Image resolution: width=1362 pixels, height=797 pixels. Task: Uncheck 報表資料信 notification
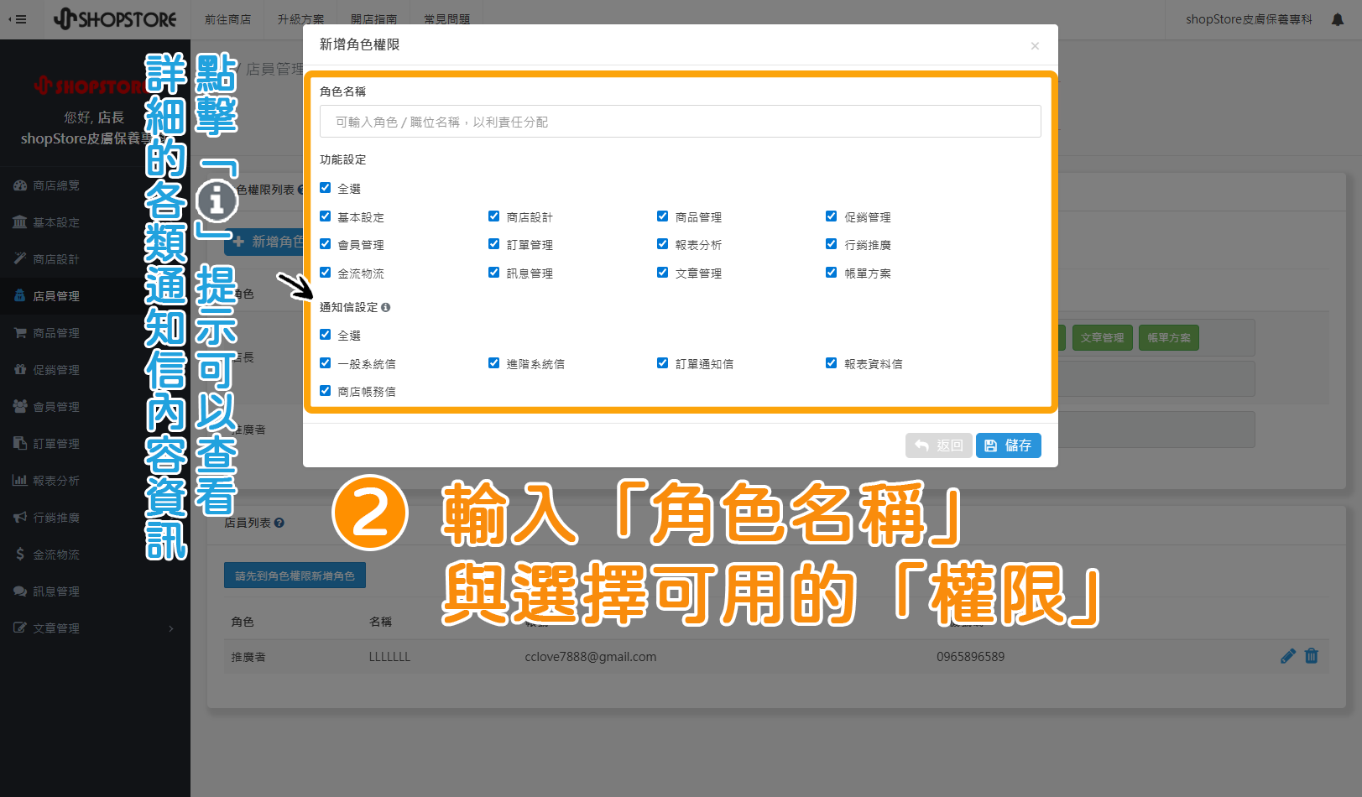pos(832,363)
